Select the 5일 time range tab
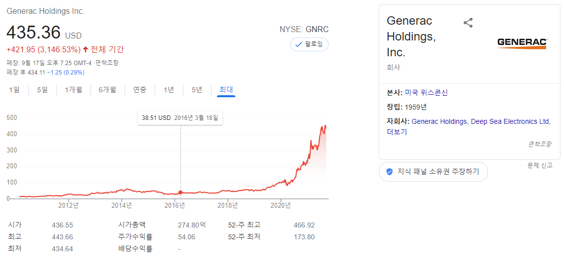Image resolution: width=564 pixels, height=262 pixels. click(42, 90)
